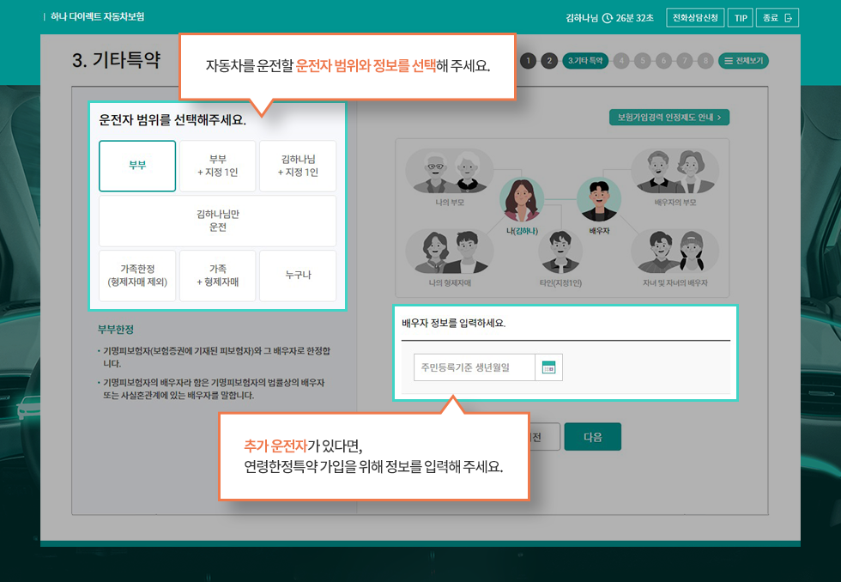
Task: Click the calendar icon beside birthdate field
Action: [548, 367]
